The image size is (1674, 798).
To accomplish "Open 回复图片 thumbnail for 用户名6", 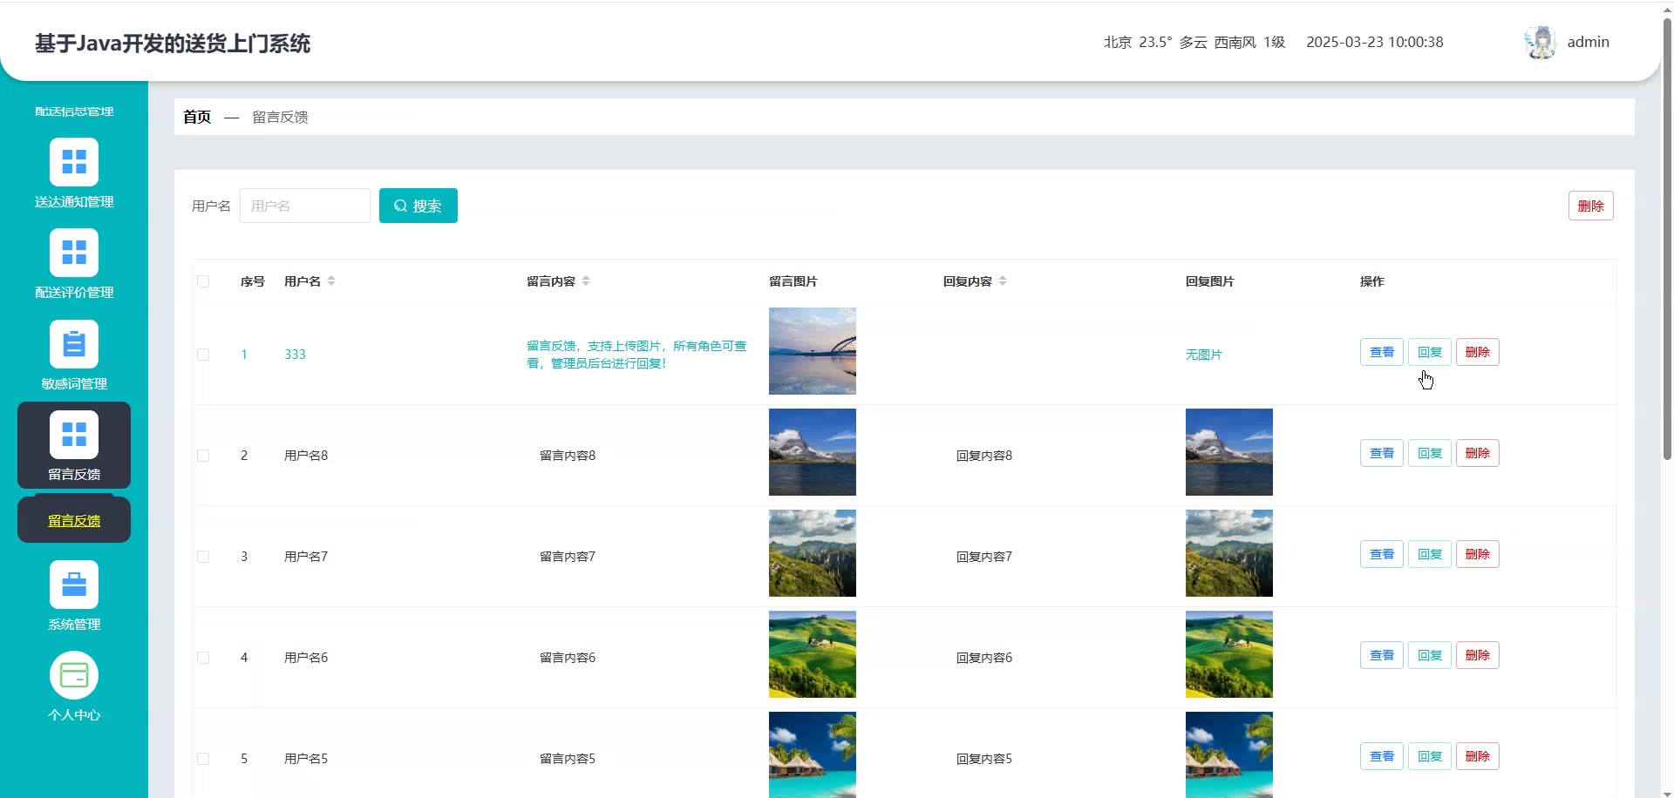I will click(x=1229, y=654).
